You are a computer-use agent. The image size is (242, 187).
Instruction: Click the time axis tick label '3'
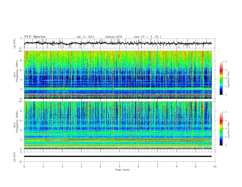pyautogui.click(x=81, y=167)
